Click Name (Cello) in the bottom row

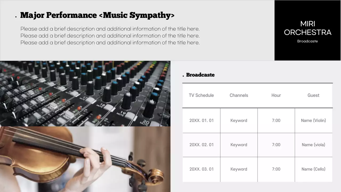tap(313, 169)
